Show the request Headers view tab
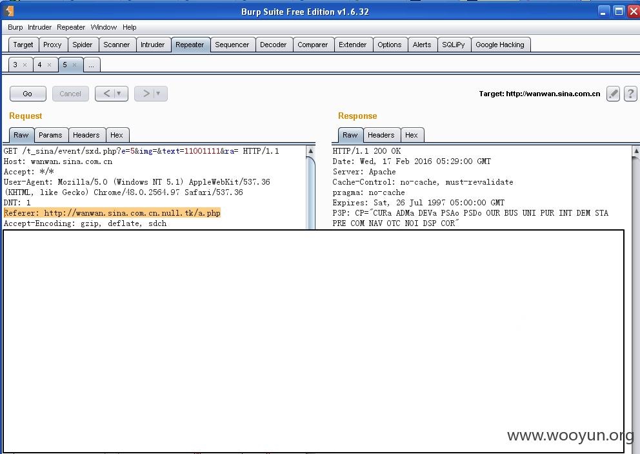 86,135
